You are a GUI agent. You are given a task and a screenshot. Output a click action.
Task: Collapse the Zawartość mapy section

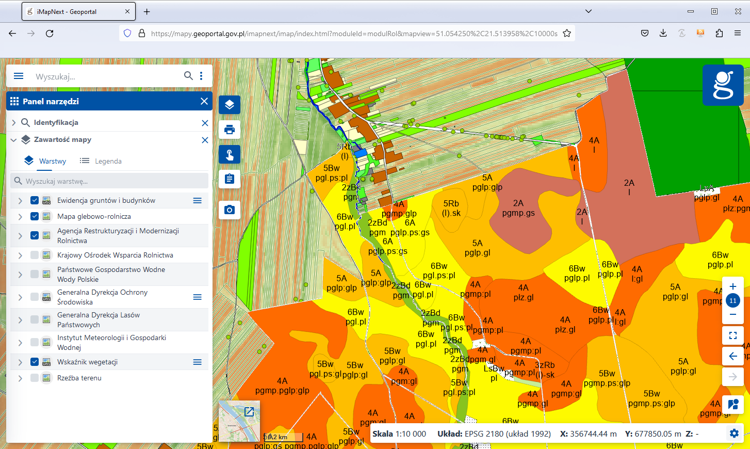(x=14, y=140)
